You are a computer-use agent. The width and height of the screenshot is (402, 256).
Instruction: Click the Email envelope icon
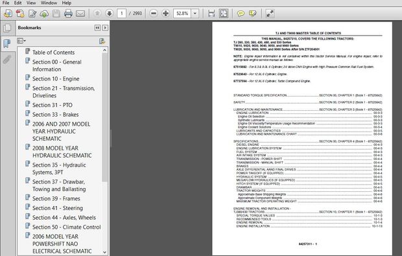(x=80, y=14)
